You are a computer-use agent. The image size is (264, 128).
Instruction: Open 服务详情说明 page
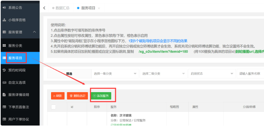pos(20,95)
